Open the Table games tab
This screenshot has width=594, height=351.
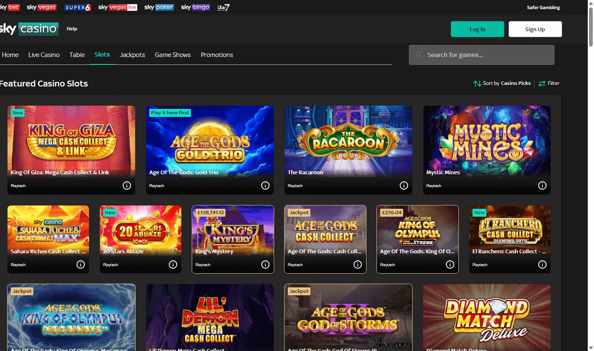(77, 55)
